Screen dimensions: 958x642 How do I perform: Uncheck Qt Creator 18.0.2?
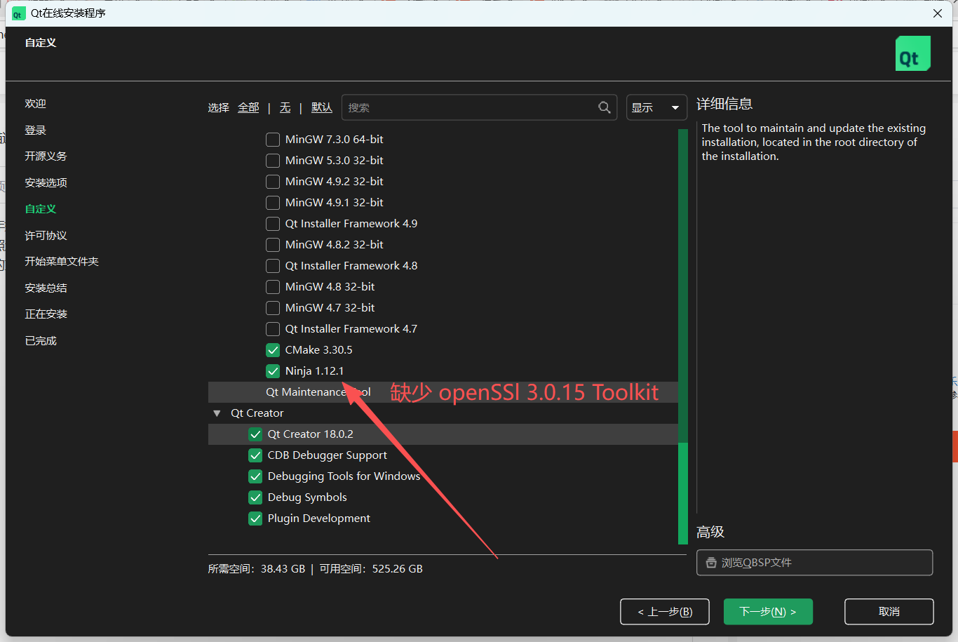[255, 434]
